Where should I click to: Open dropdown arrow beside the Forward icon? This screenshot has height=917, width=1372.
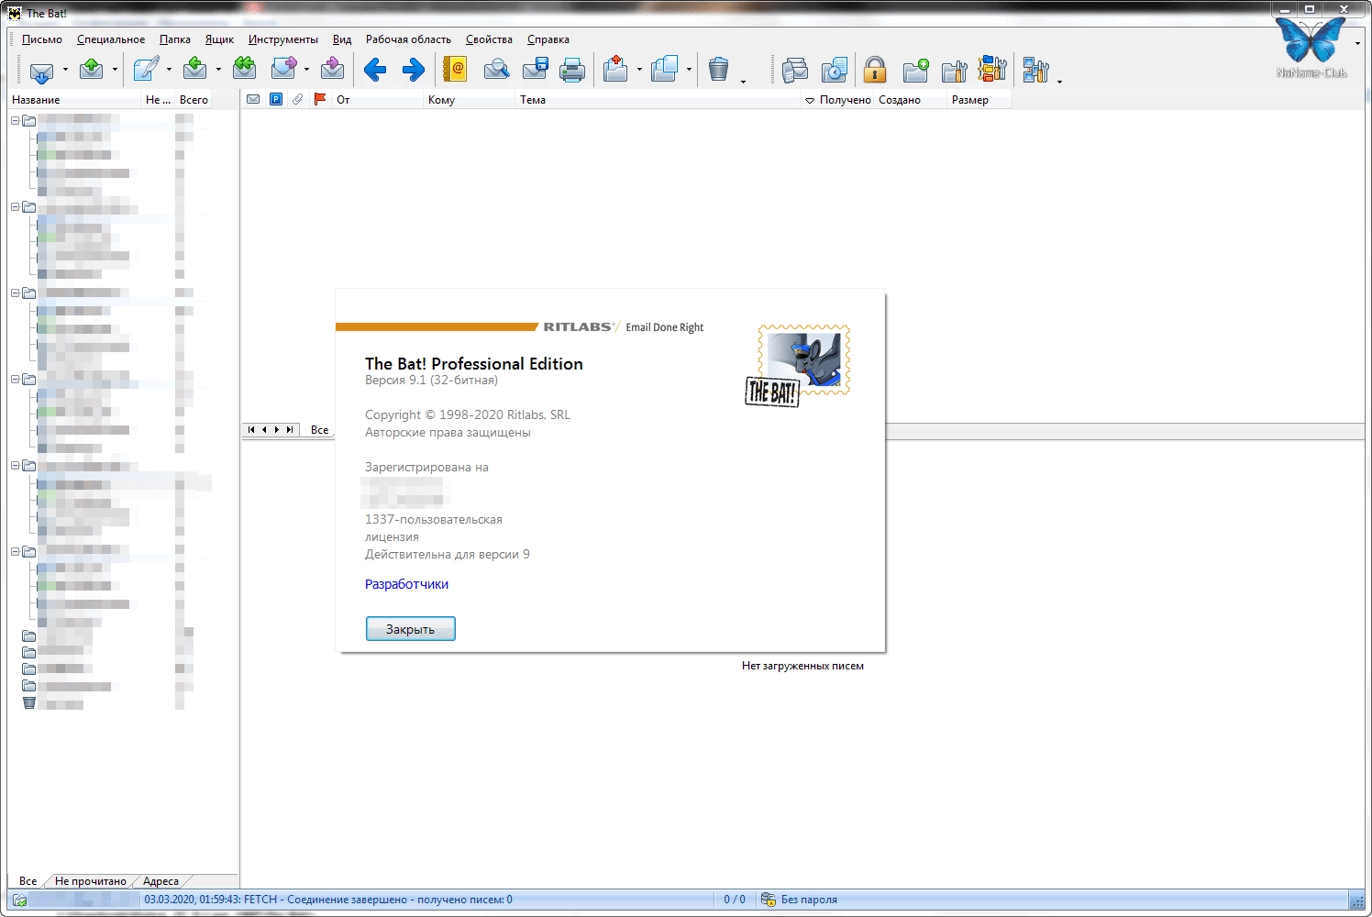click(306, 70)
